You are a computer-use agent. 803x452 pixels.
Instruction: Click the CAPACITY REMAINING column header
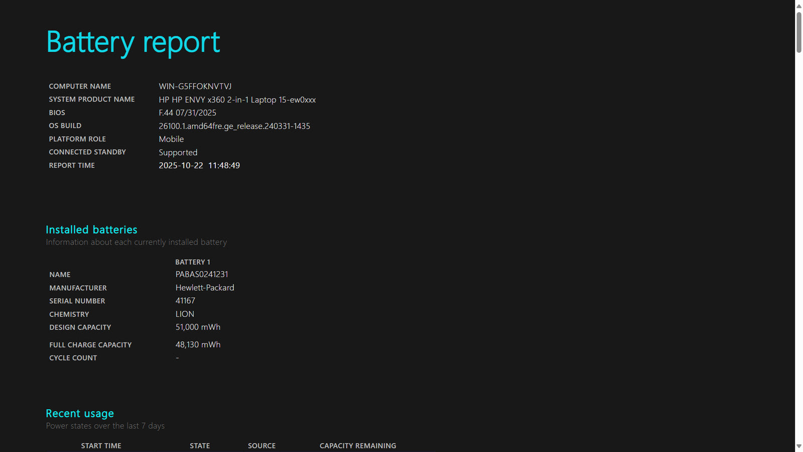[x=358, y=446]
